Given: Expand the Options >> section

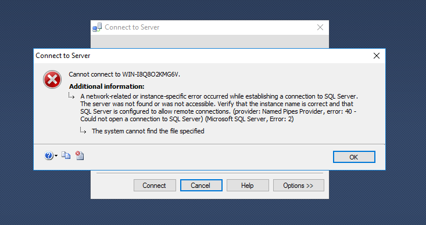Looking at the screenshot, I should [x=298, y=186].
